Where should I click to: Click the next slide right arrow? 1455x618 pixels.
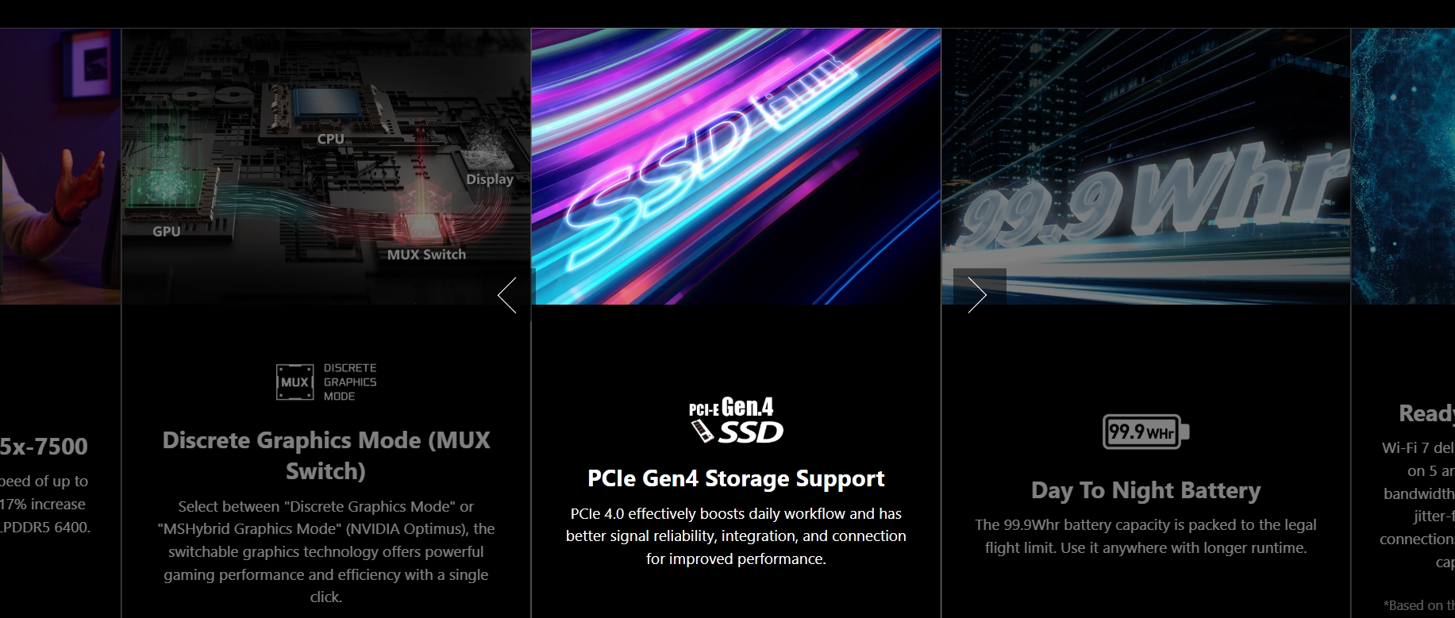tap(977, 295)
